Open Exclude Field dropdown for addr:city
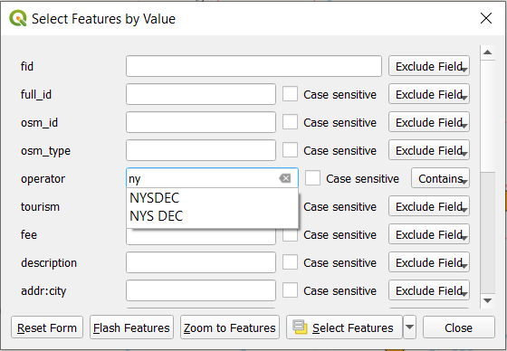Image resolution: width=507 pixels, height=351 pixels. 429,290
